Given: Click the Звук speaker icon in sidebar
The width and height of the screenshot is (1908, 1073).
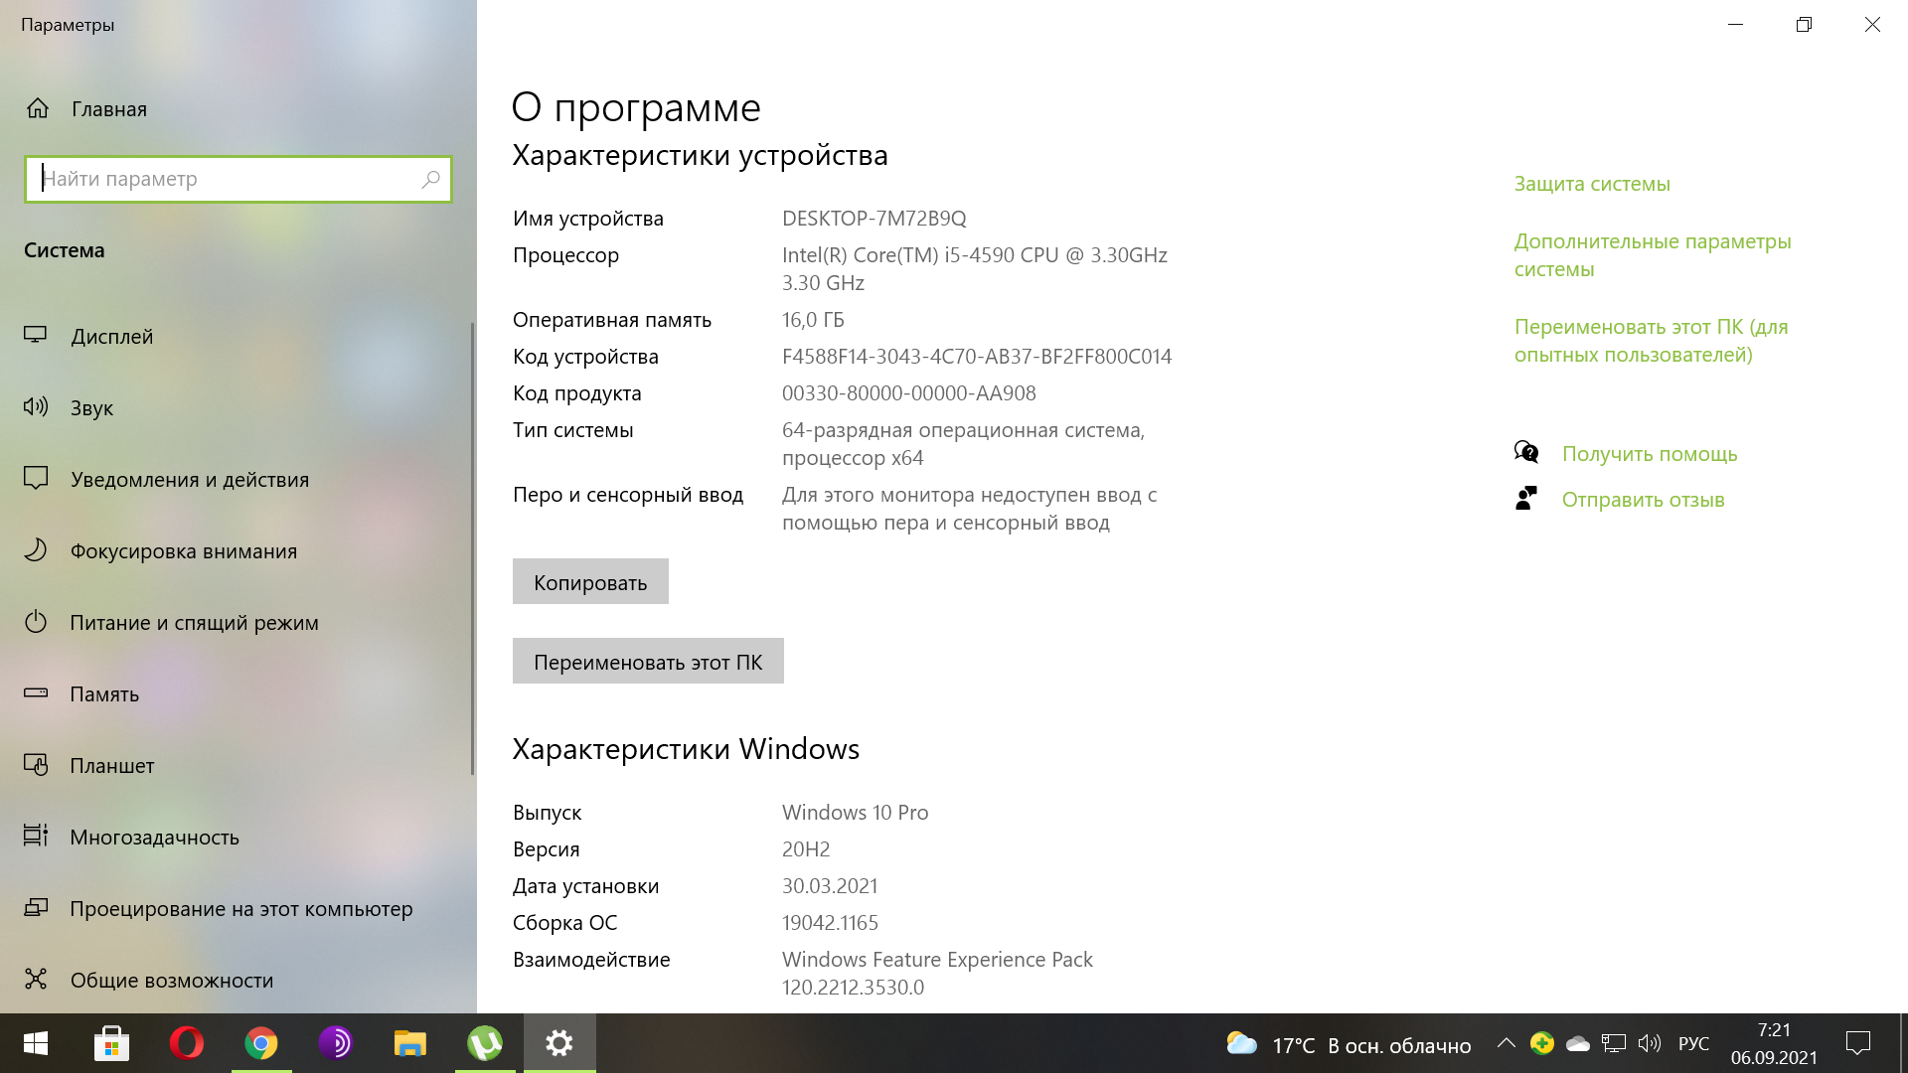Looking at the screenshot, I should pyautogui.click(x=36, y=406).
